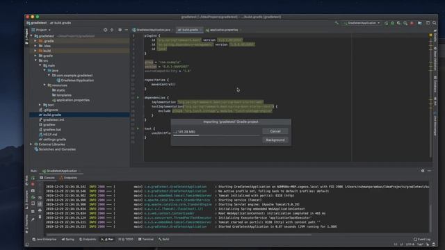Expand the .idea folder
445x250 pixels.
(x=35, y=46)
